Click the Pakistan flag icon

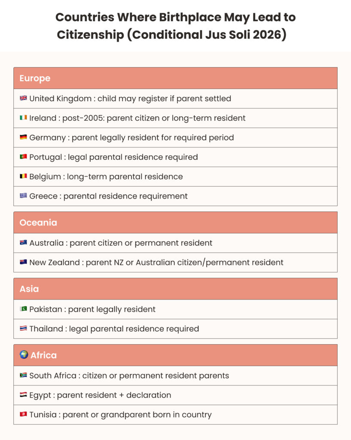click(23, 309)
